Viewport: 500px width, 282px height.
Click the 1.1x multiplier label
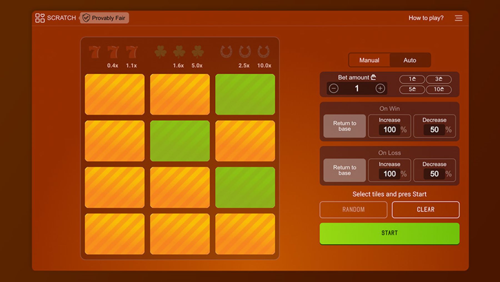point(131,66)
